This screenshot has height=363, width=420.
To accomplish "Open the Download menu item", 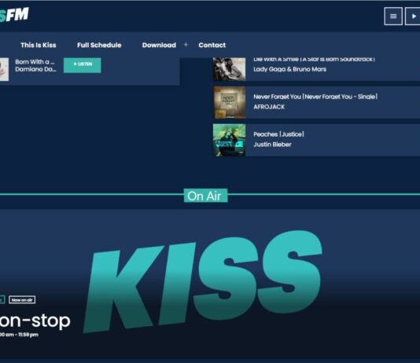I will (x=159, y=45).
